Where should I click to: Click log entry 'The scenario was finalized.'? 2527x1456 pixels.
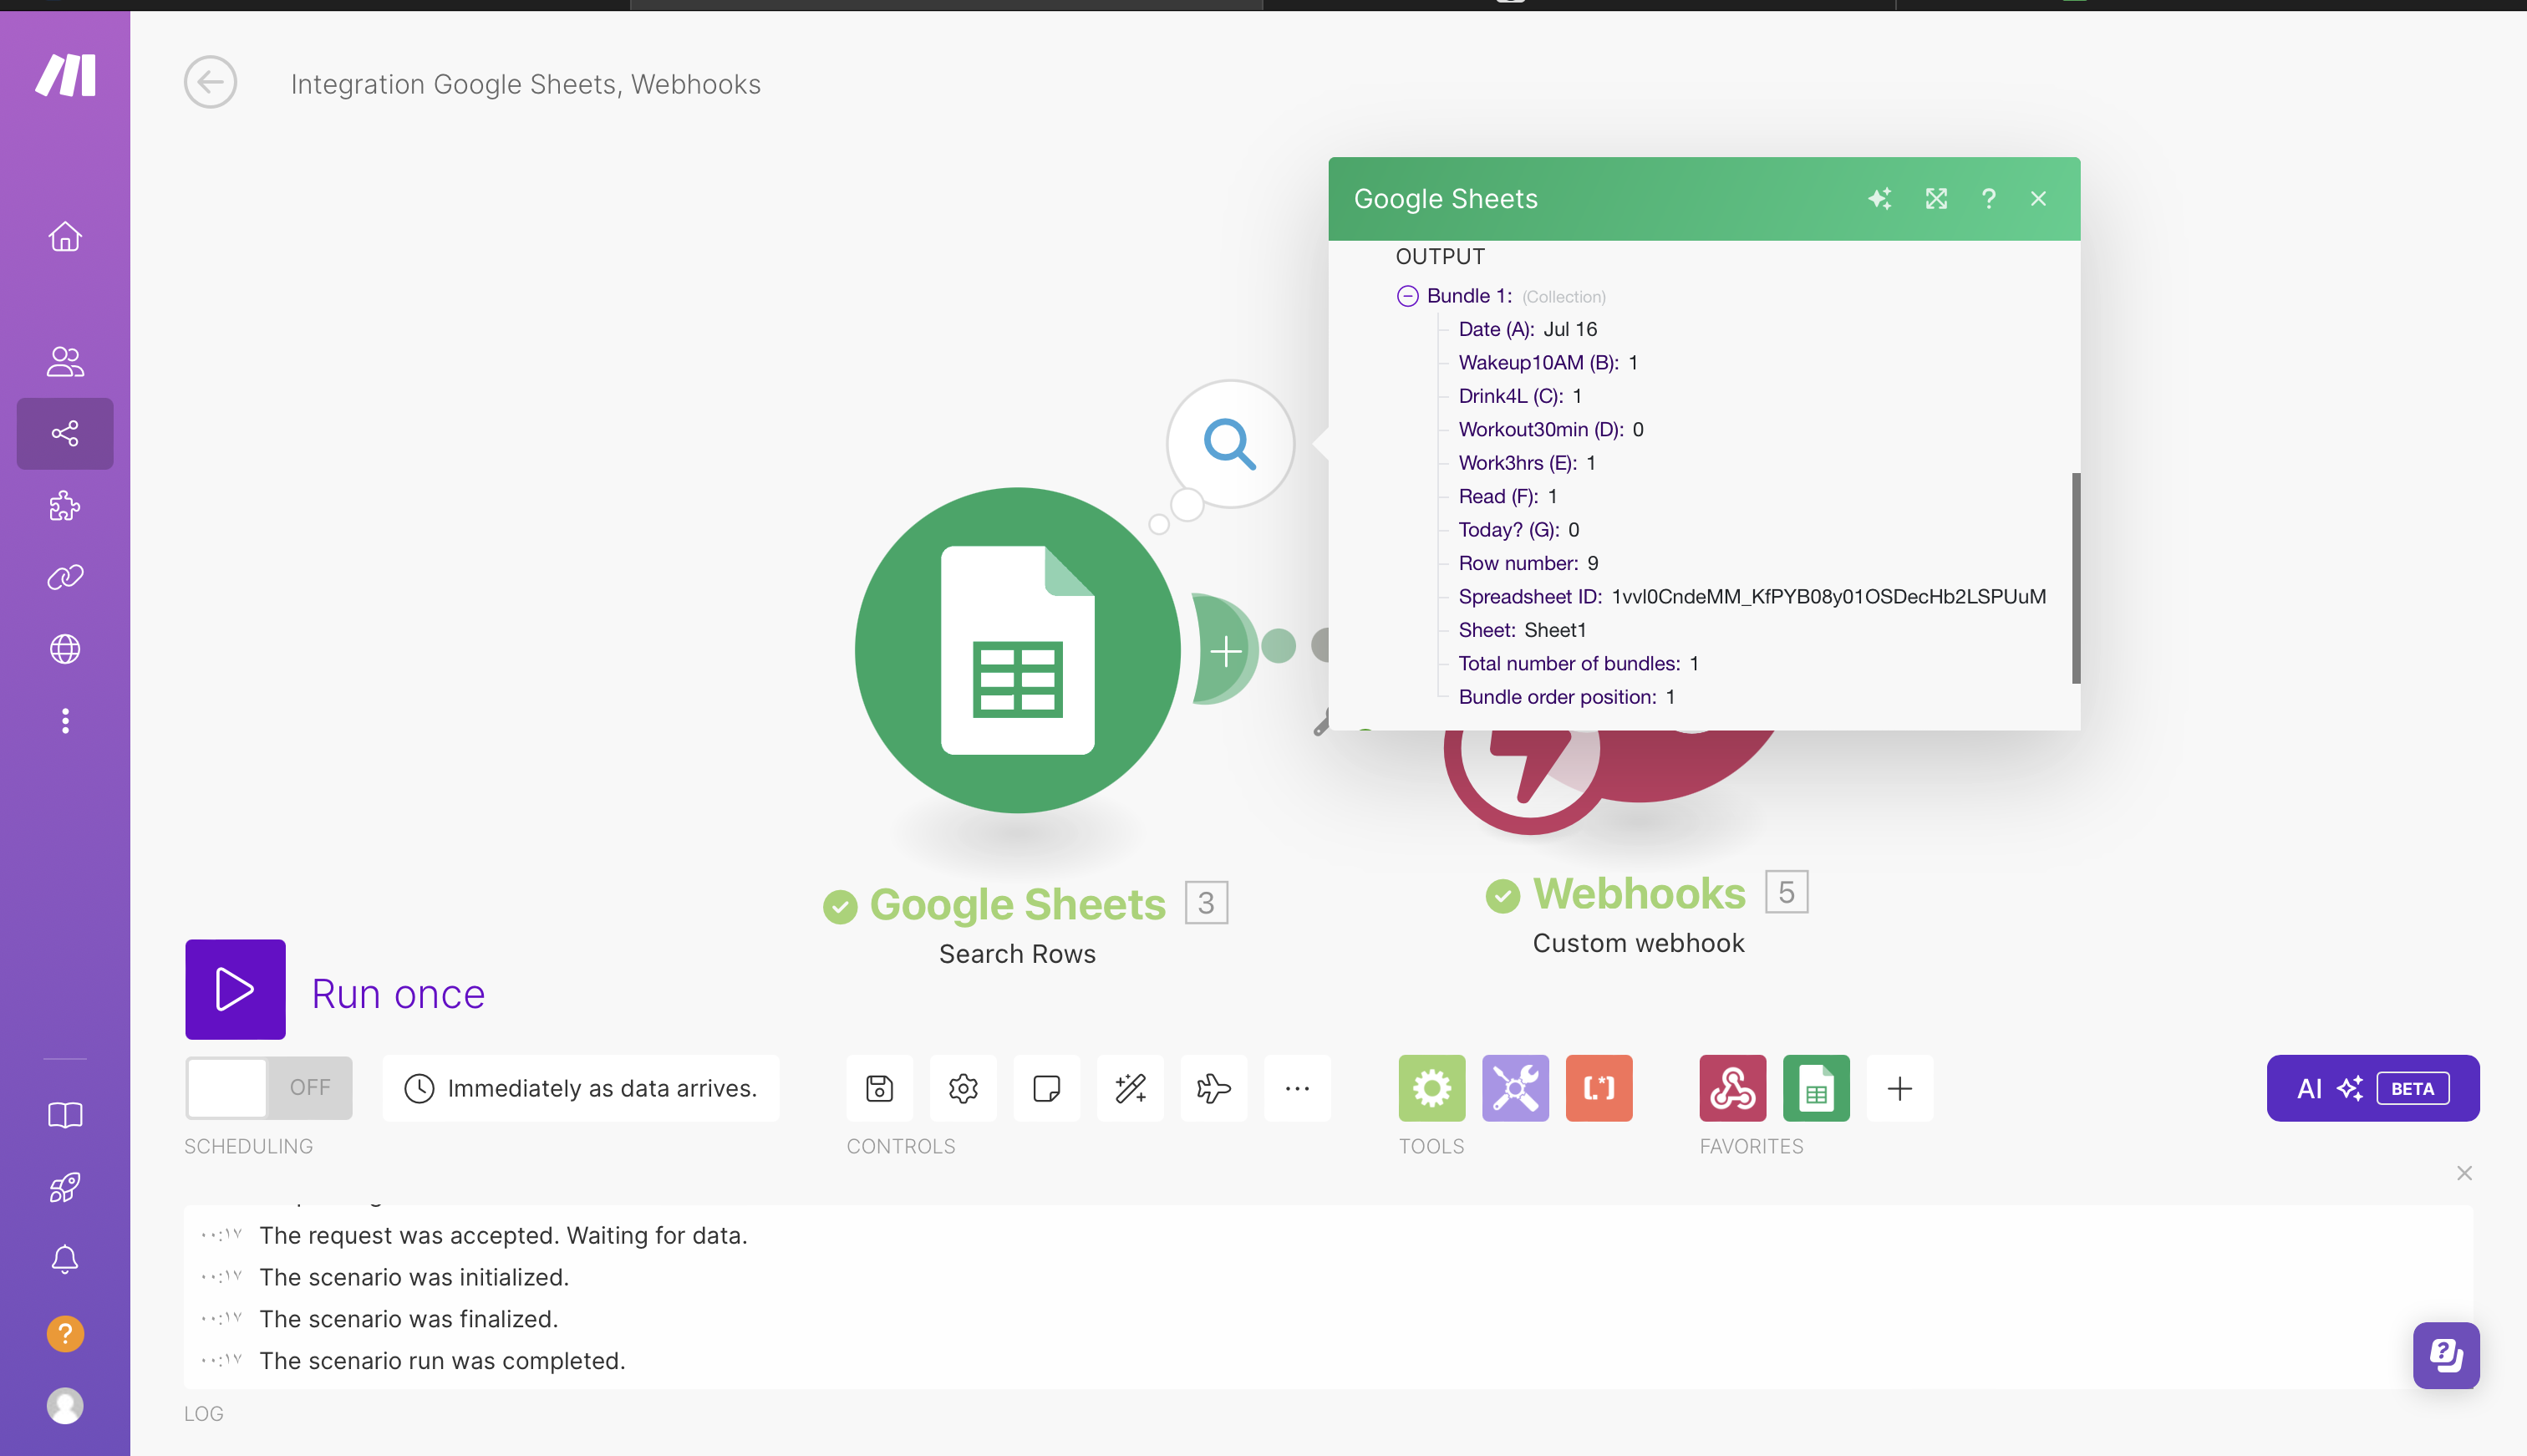[x=409, y=1319]
